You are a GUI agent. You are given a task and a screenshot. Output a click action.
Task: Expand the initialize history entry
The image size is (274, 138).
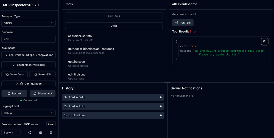(113, 116)
